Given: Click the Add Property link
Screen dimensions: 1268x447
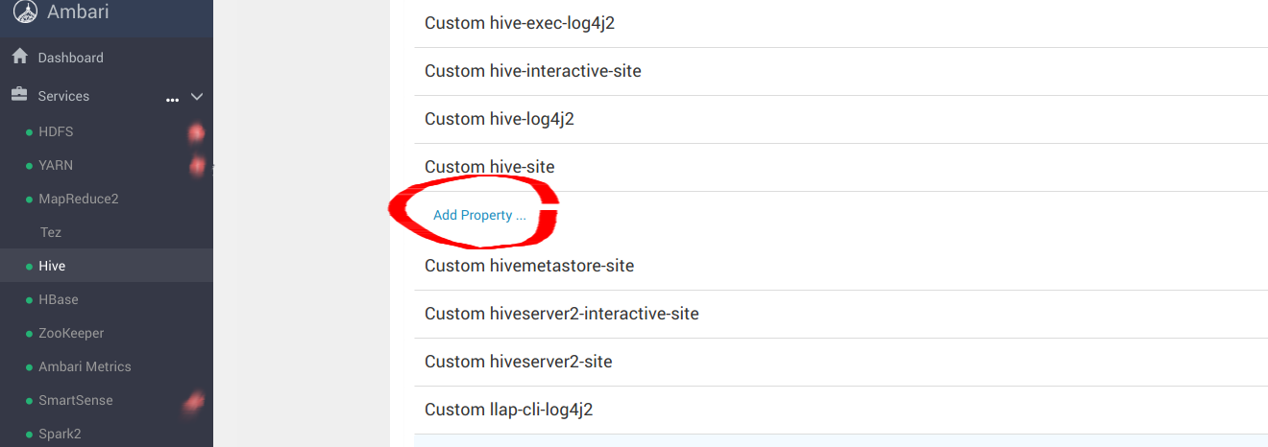Looking at the screenshot, I should (x=479, y=215).
